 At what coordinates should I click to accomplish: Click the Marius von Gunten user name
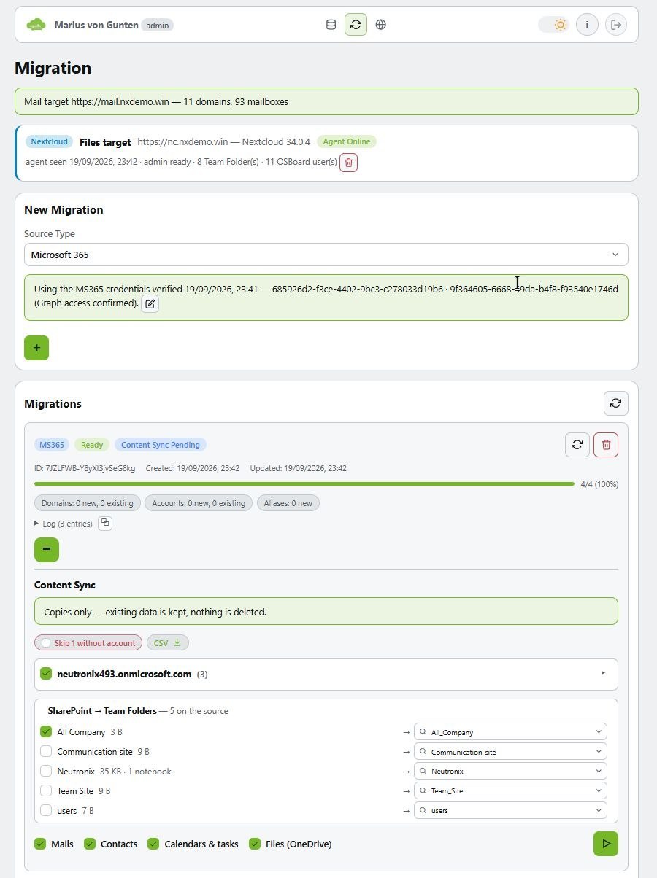tap(96, 25)
